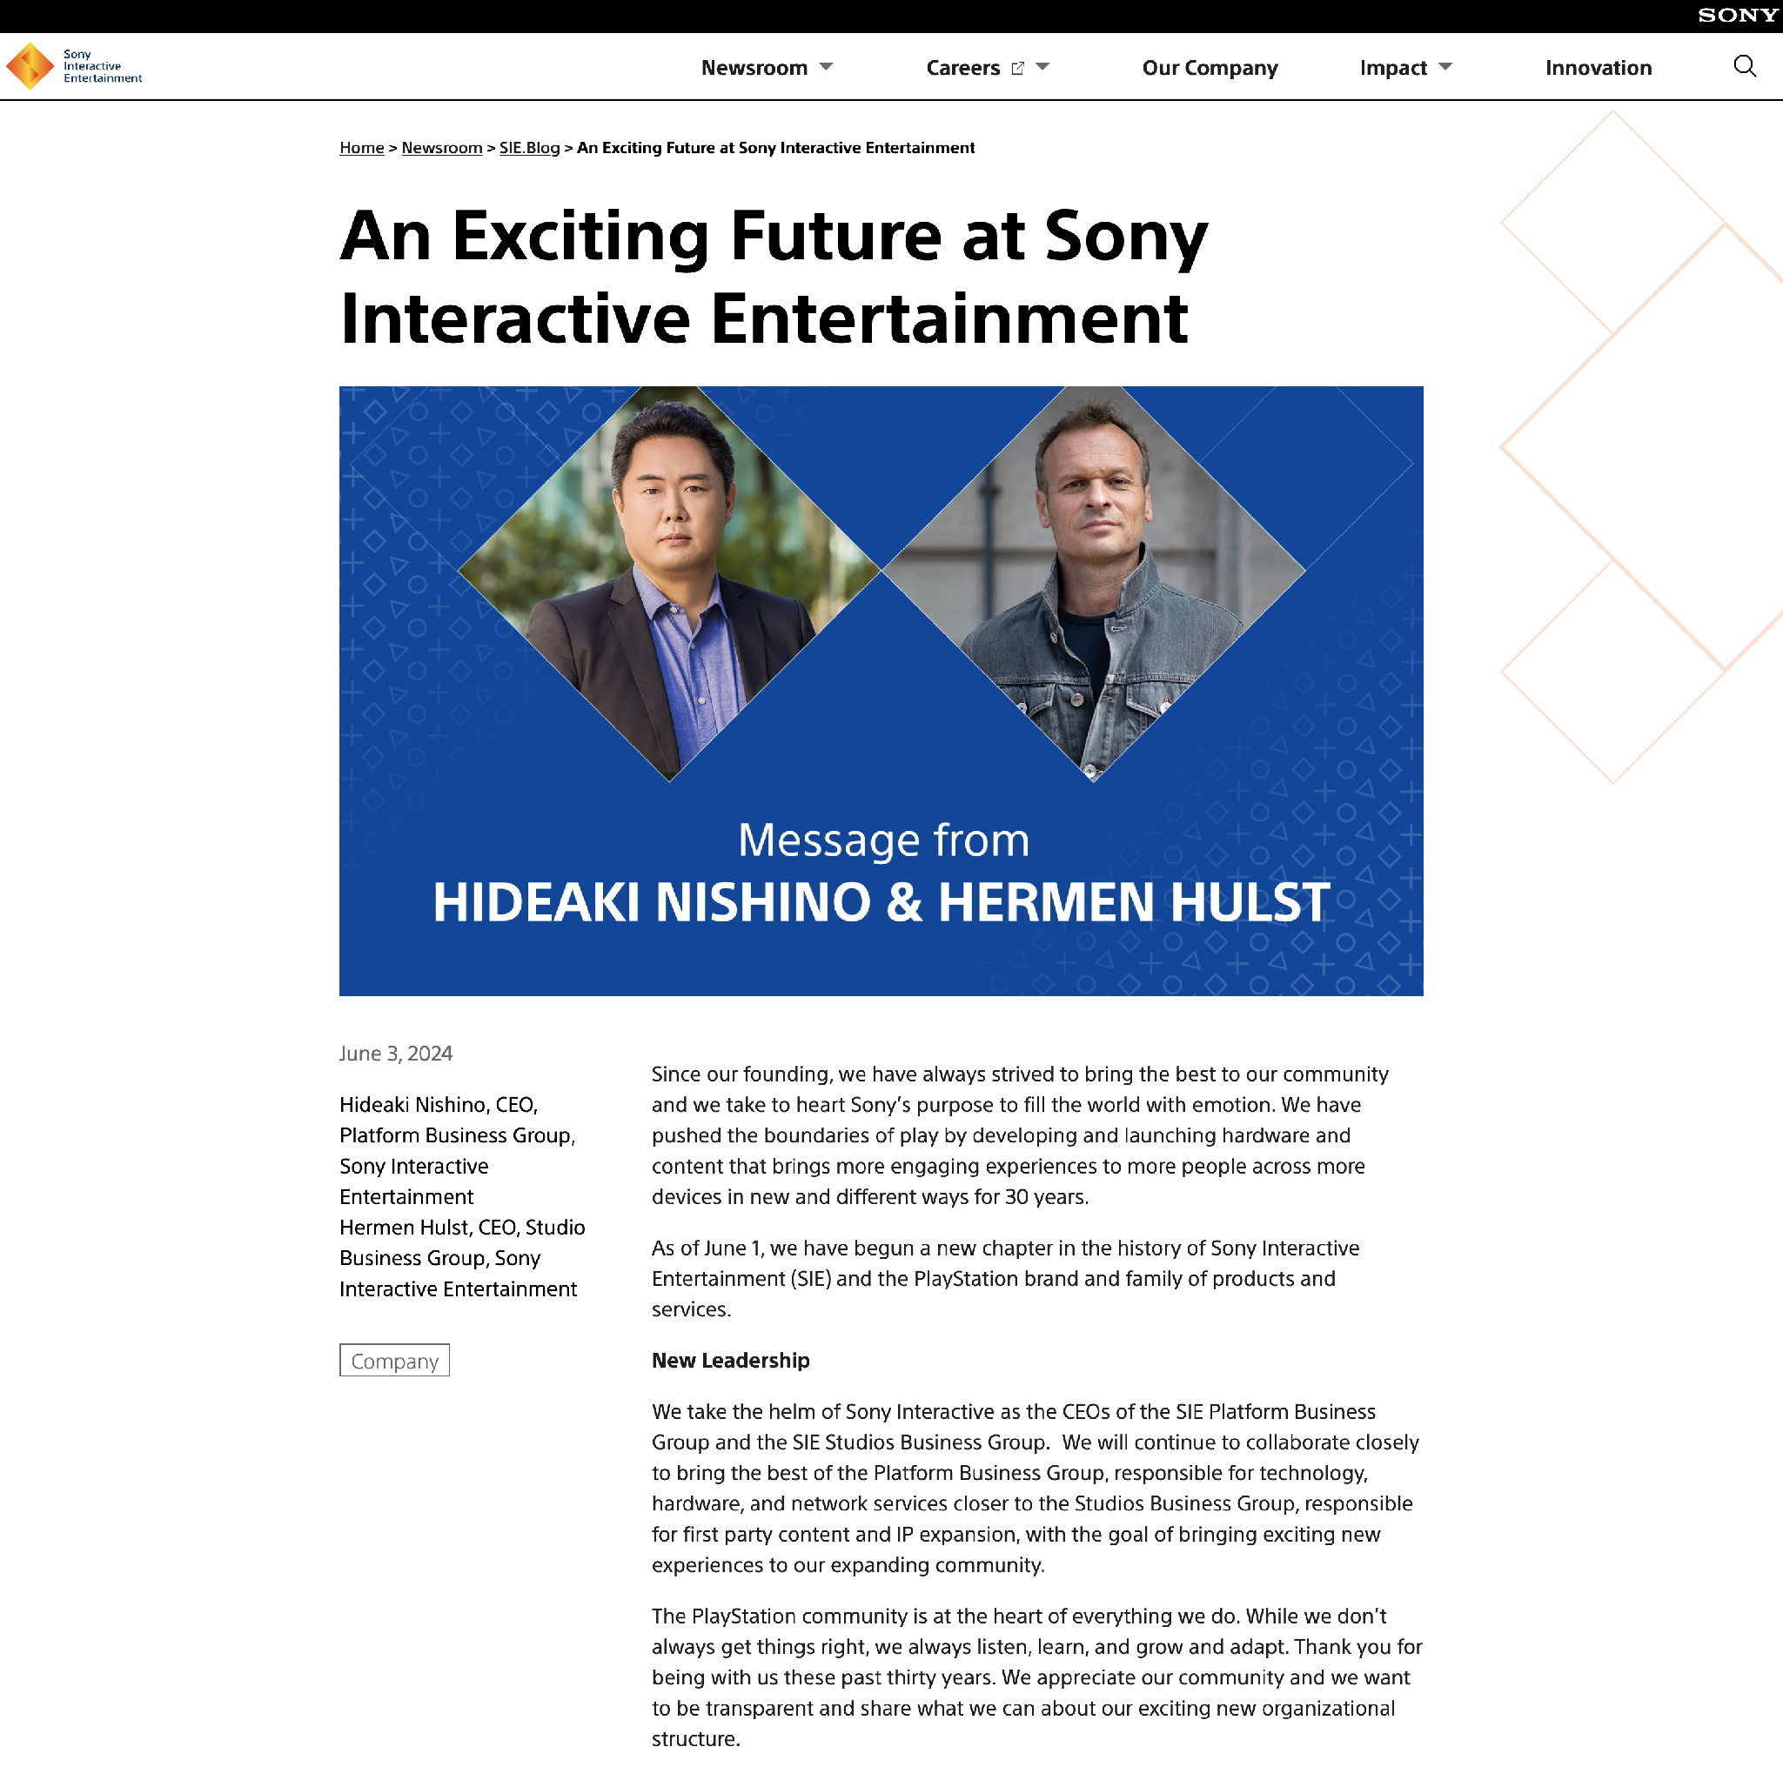
Task: Open the Newsroom breadcrumb link
Action: 441,148
